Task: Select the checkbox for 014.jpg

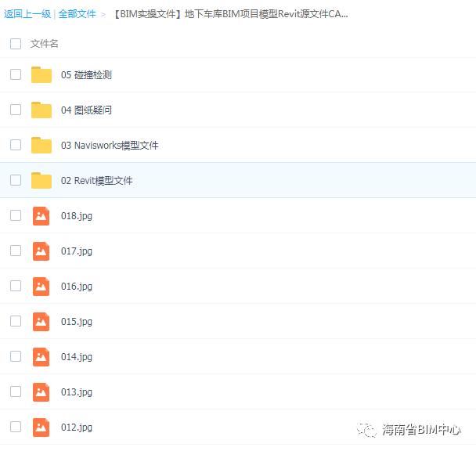Action: click(16, 356)
